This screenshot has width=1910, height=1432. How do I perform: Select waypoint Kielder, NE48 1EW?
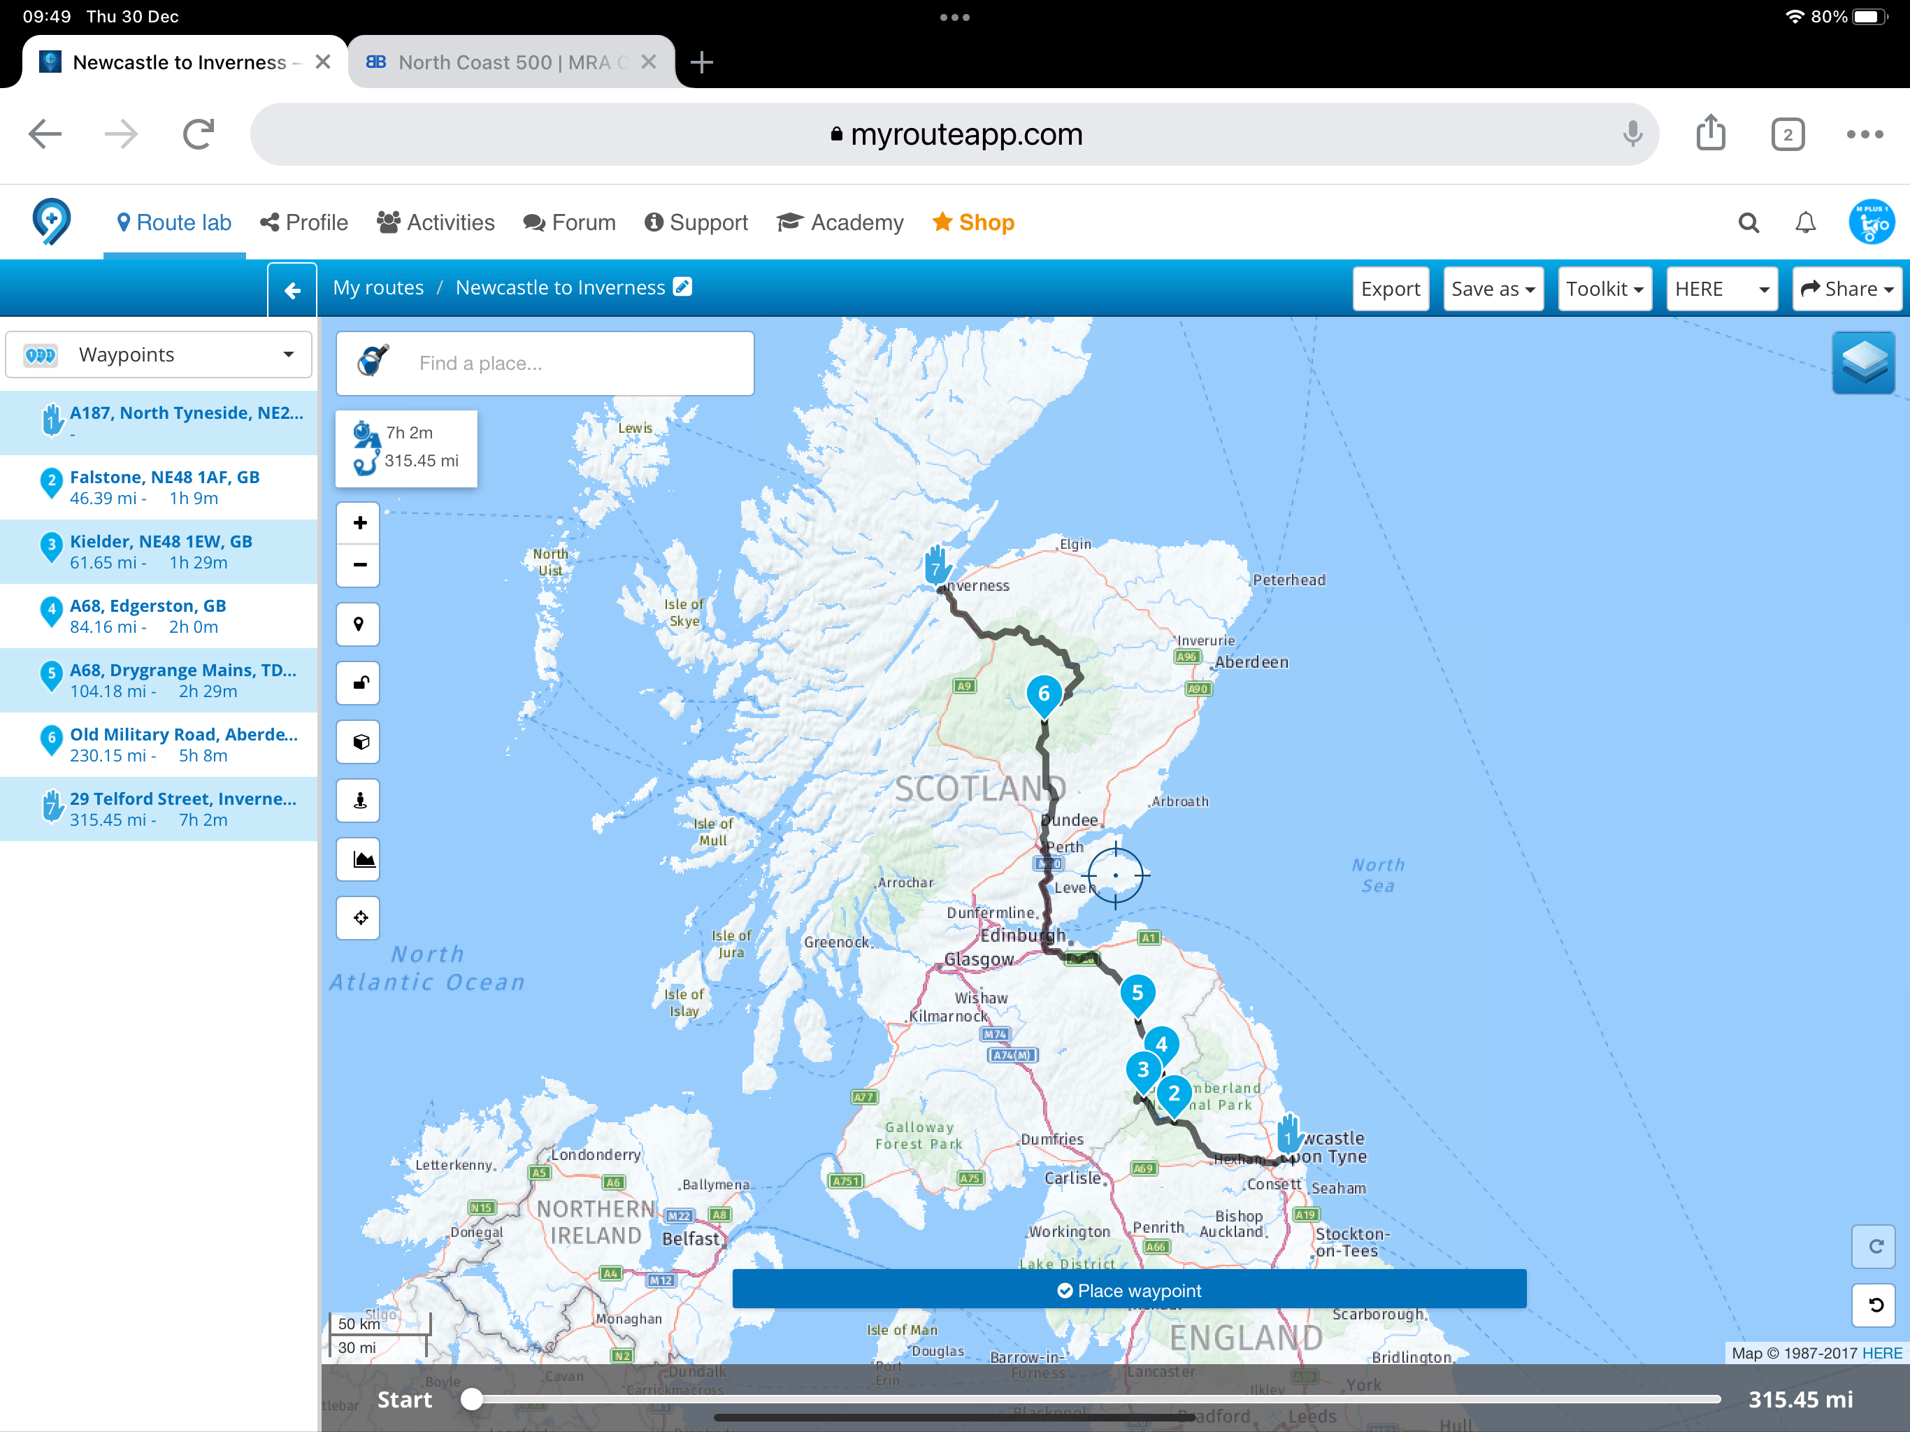point(159,551)
